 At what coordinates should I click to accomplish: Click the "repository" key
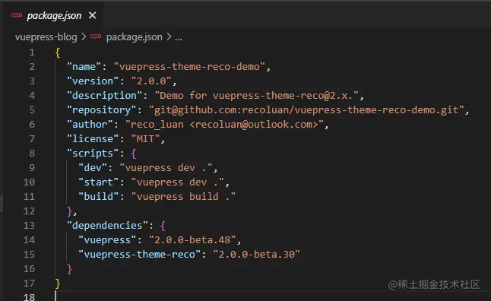click(x=101, y=110)
